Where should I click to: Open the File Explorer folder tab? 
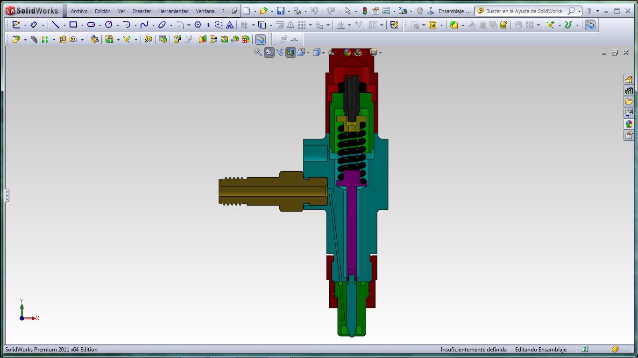point(629,102)
